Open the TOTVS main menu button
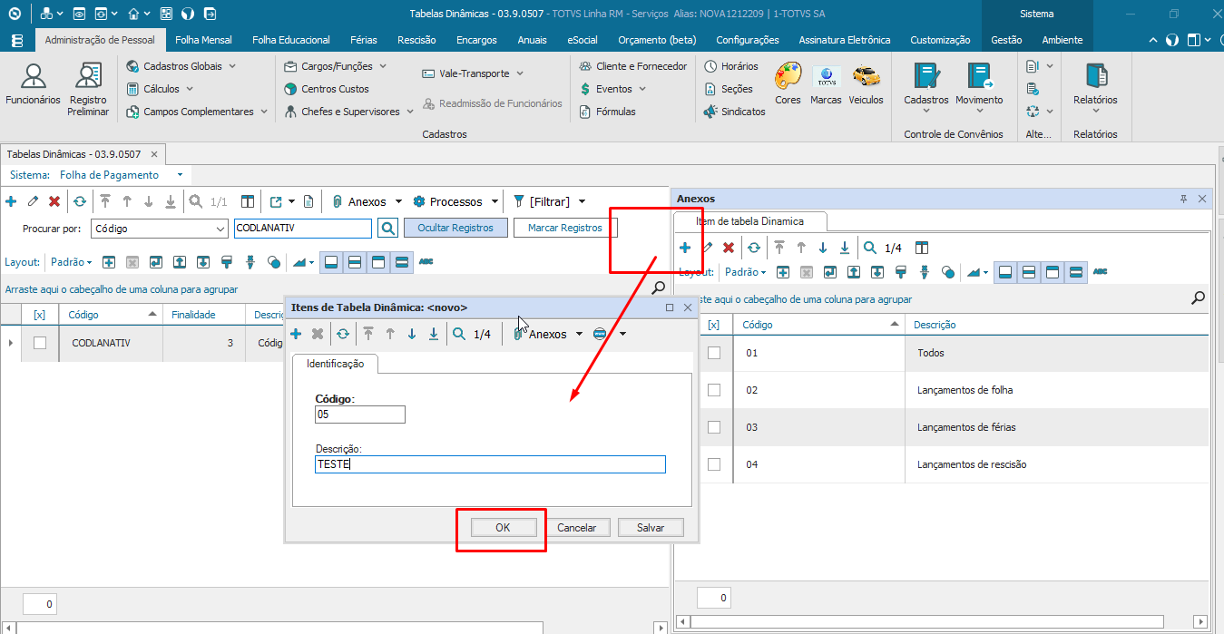 (x=17, y=40)
